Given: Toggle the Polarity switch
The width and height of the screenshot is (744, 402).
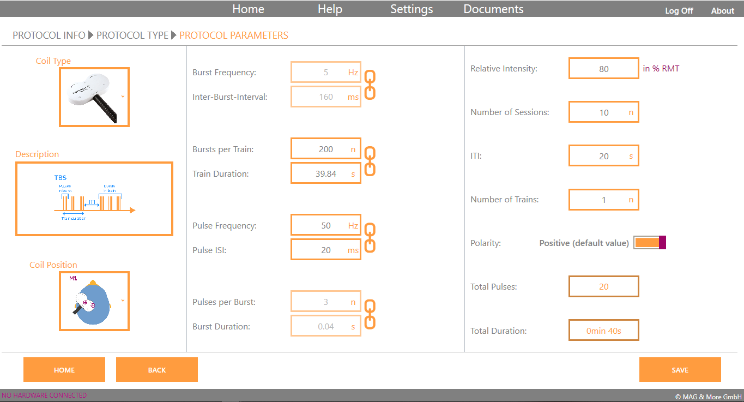Looking at the screenshot, I should [650, 243].
